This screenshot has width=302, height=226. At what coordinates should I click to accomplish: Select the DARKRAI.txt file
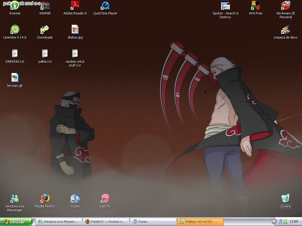(15, 54)
